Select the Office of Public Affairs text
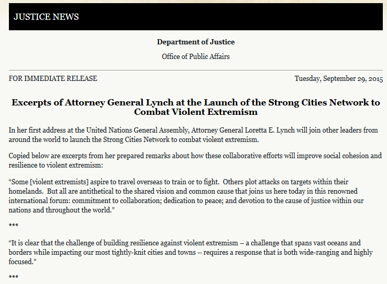The height and width of the screenshot is (284, 387). (x=195, y=56)
